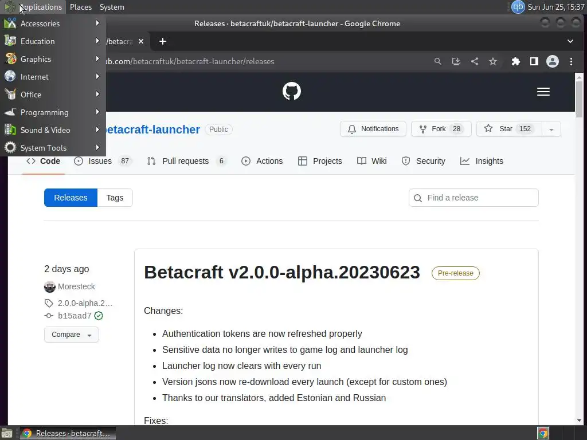Screen dimensions: 587x440
Task: Click the clock showing Sun Jun 25
Action: pyautogui.click(x=556, y=7)
